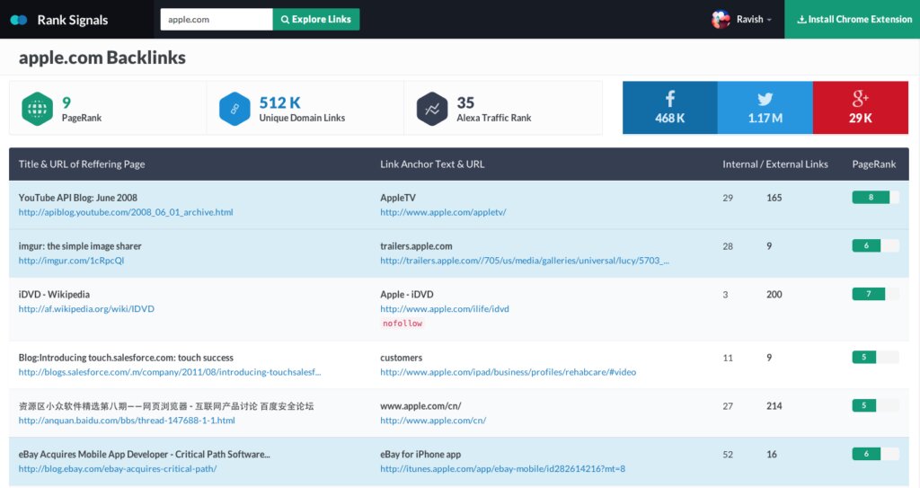Click the Alexa Traffic Rank chart icon
The height and width of the screenshot is (488, 920).
pyautogui.click(x=432, y=109)
